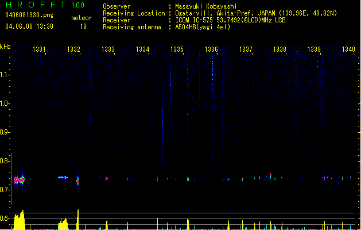Click time axis marker 1334
361x230 pixels.
[142, 49]
